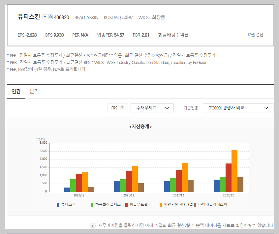This screenshot has height=234, width=279.
Task: Click the PBR 2.01 value
Action: [141, 35]
